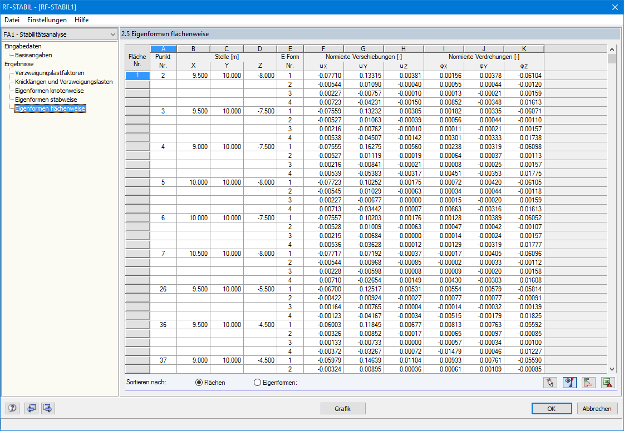Select Eigenformen stabweise tree item
The width and height of the screenshot is (624, 431).
tap(46, 100)
